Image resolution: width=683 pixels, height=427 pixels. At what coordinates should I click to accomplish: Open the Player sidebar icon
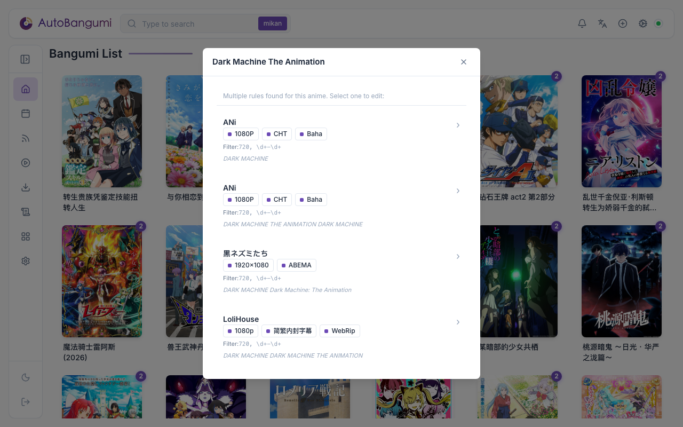(26, 163)
